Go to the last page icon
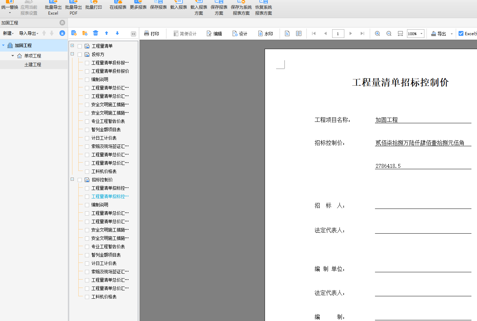 [362, 33]
